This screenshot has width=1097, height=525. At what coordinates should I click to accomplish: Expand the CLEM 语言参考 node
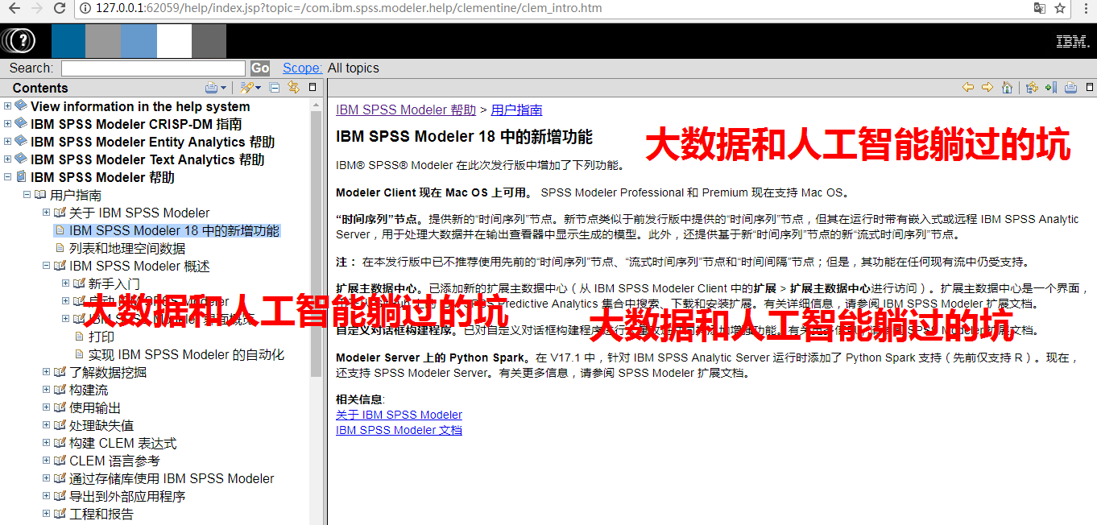pos(47,461)
